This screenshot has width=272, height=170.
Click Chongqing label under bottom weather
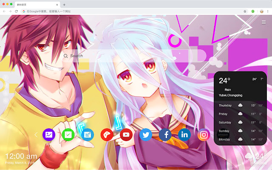tap(259, 163)
